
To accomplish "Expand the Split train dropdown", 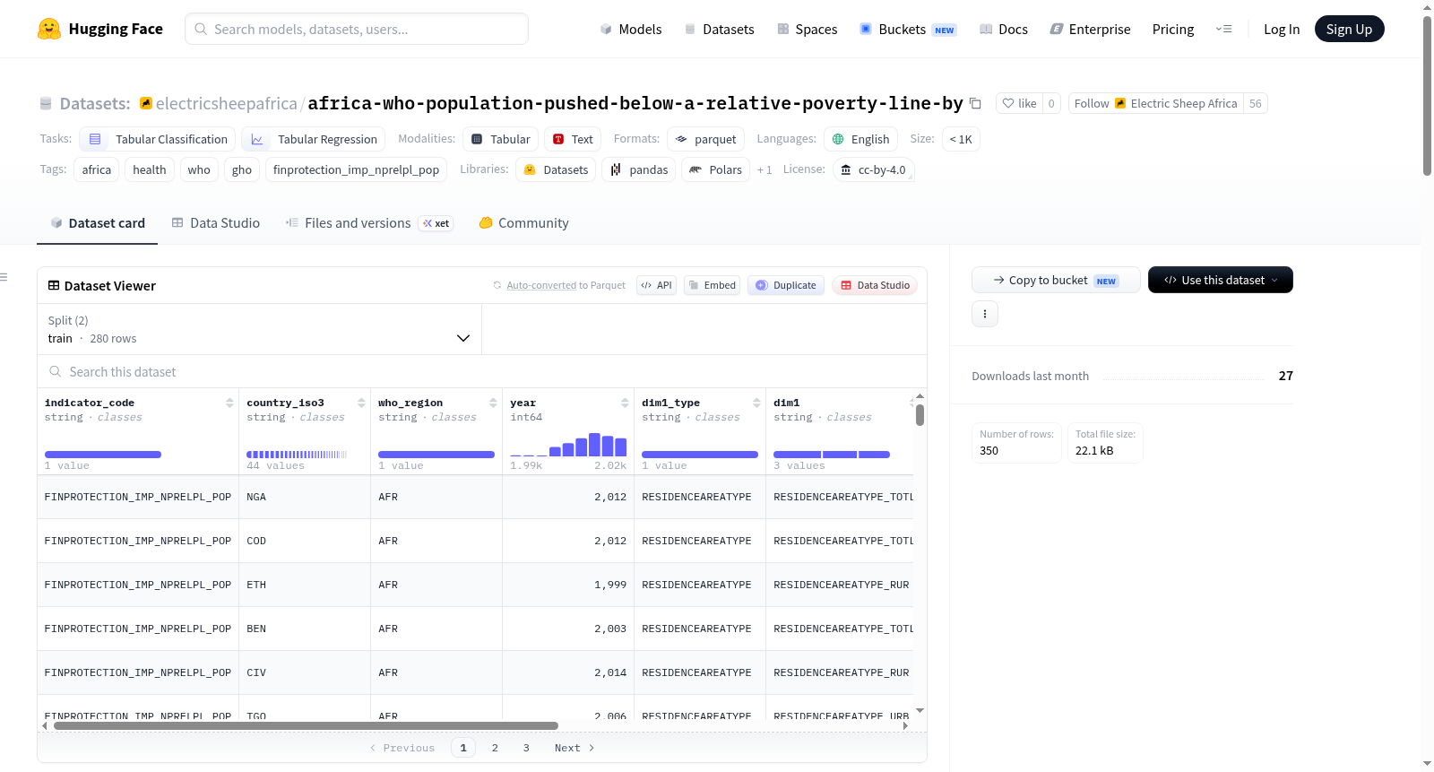I will point(259,329).
